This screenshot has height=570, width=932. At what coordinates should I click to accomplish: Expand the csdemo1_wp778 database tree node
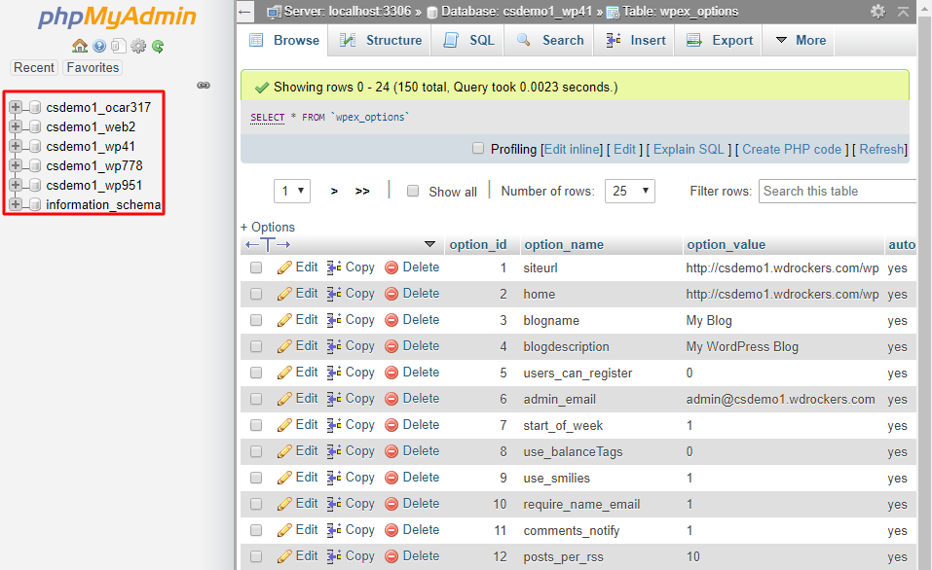coord(16,165)
